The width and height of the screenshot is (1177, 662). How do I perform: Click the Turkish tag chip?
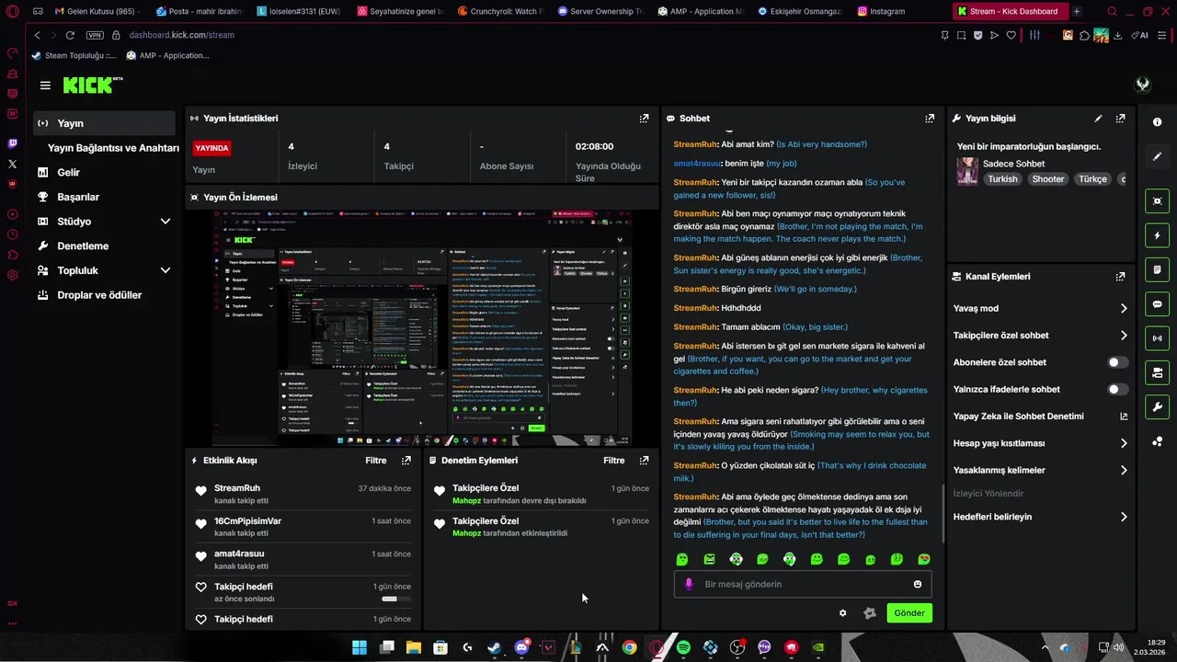(1002, 179)
